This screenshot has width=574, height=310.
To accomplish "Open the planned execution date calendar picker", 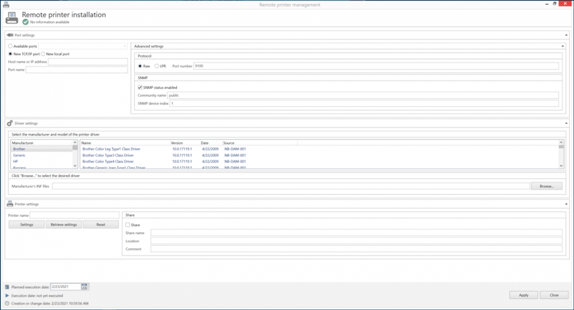I will [x=84, y=287].
